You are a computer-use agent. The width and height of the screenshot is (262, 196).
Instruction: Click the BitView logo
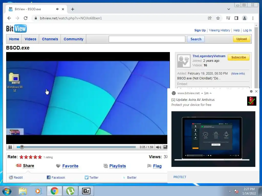[16, 29]
